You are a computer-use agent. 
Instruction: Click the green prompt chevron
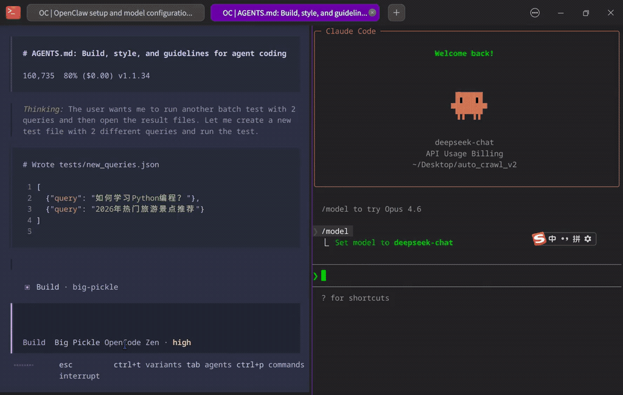click(316, 276)
